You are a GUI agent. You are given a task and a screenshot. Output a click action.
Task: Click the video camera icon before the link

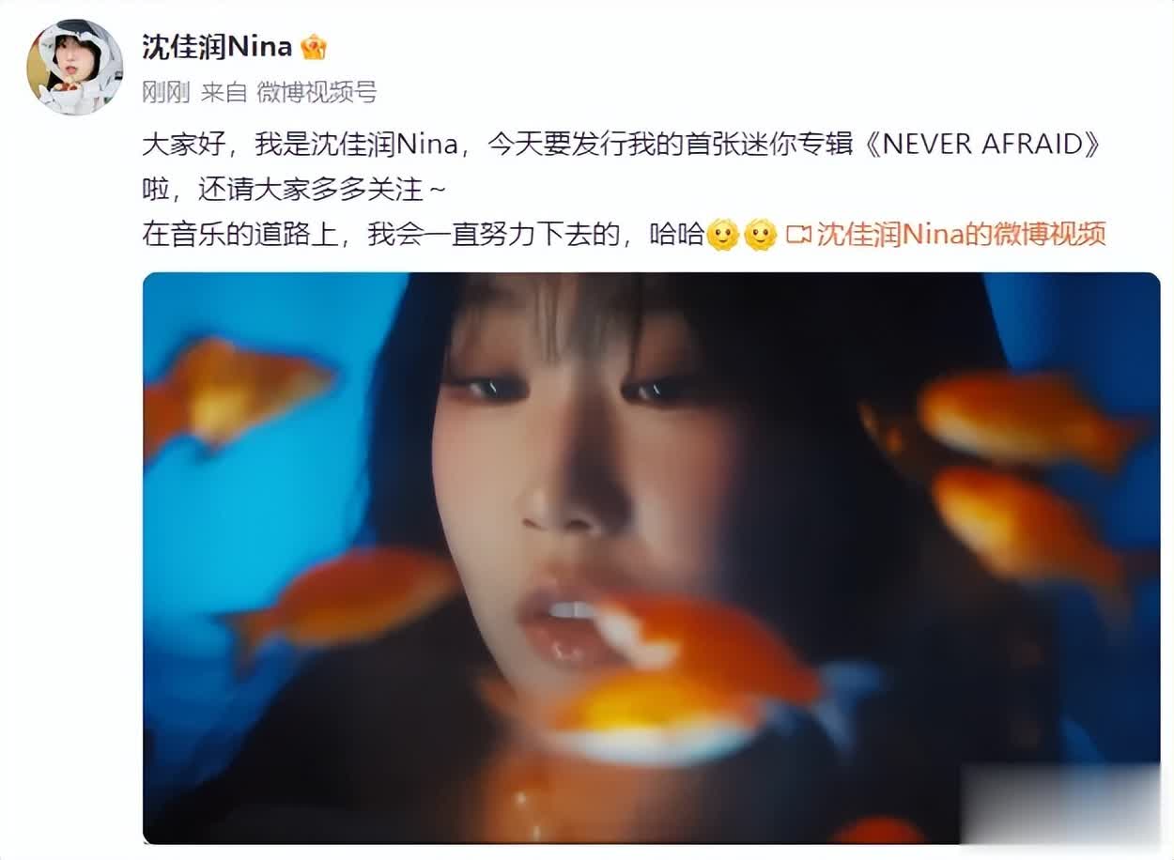(x=797, y=234)
